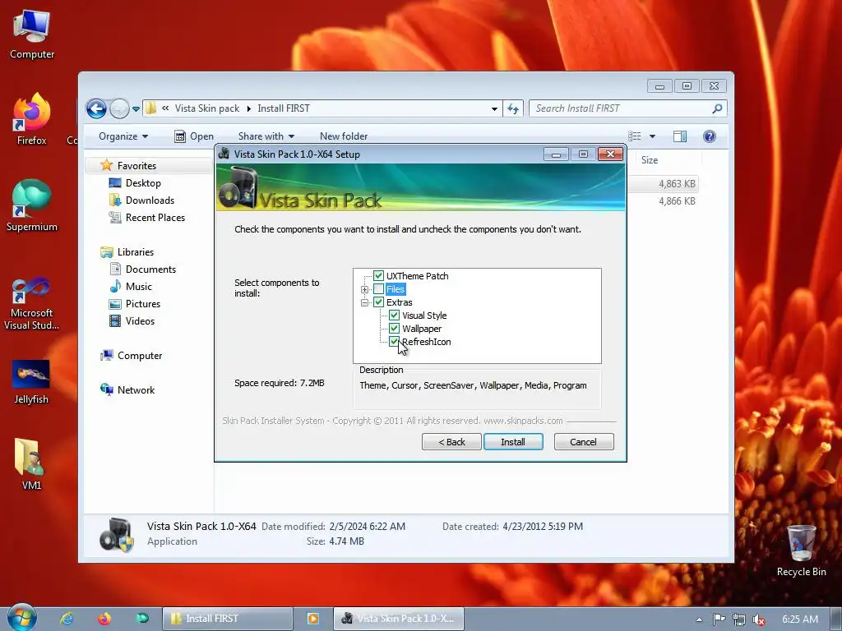Click Install FIRST in the address path
Screen dimensions: 842x631
click(x=284, y=108)
